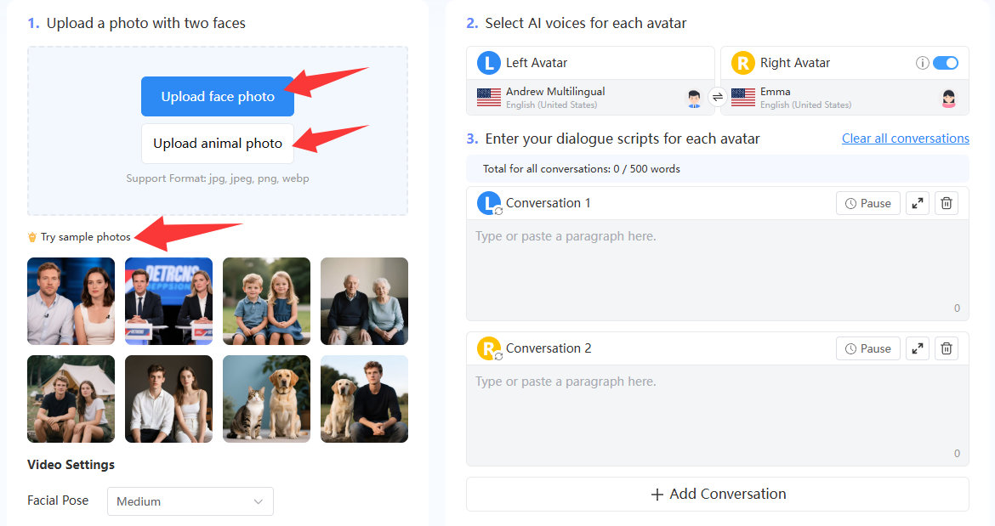Click Emma's voice avatar portrait
Screen dimensions: 995x526
(948, 98)
